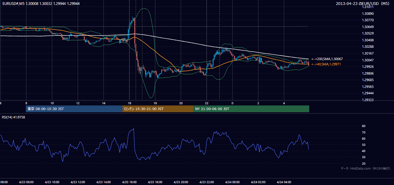This screenshot has height=185, width=394.
Task: Click the 40 SMA 1.29971 label
Action: coord(326,64)
